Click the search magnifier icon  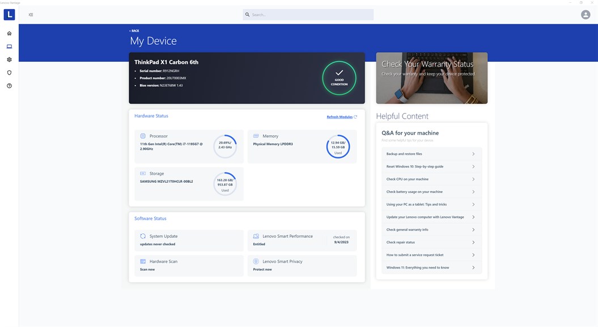(247, 15)
